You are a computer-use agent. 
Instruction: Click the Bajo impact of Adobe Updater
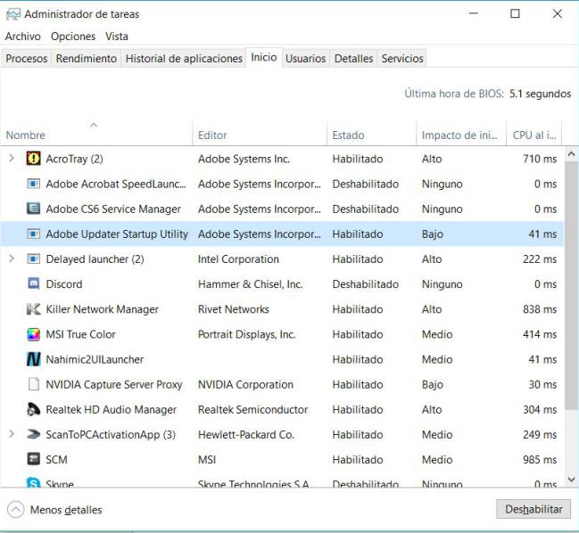coord(433,234)
